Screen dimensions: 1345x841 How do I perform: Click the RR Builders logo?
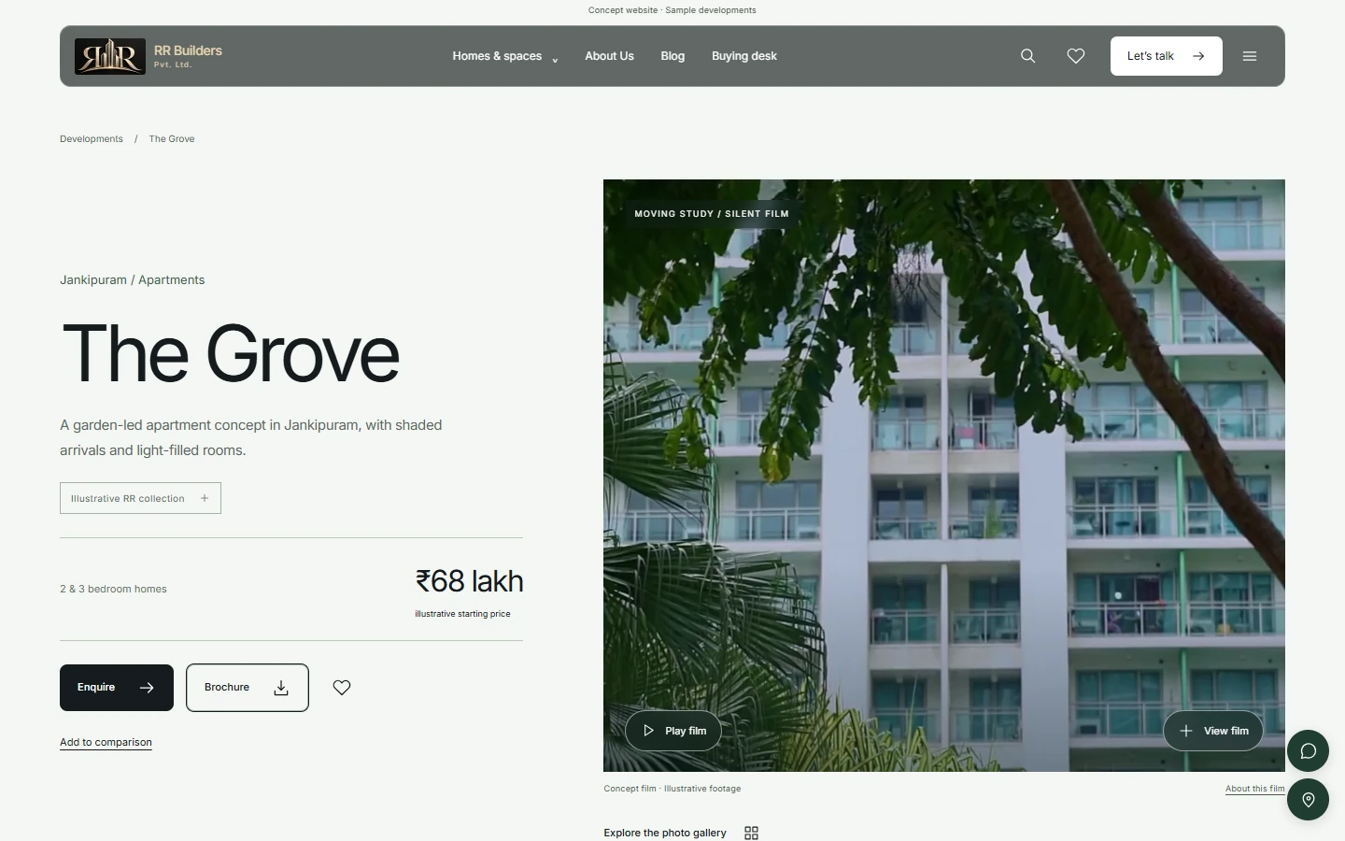pos(149,56)
